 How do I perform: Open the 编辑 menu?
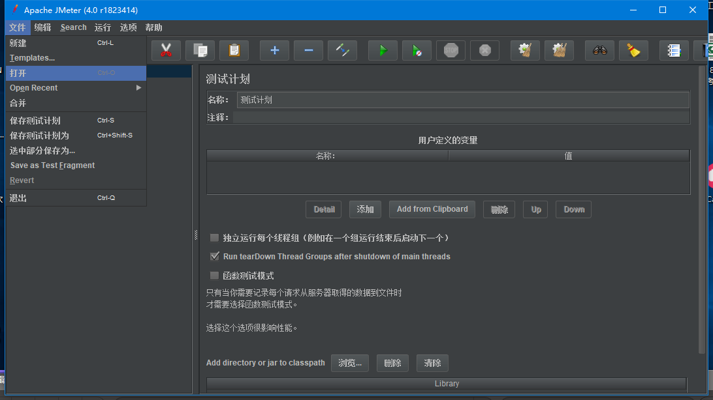[42, 27]
